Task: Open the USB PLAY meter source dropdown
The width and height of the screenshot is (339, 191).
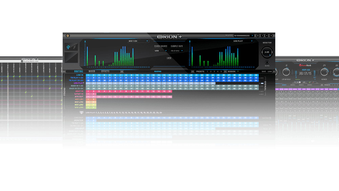Action: tap(243, 41)
